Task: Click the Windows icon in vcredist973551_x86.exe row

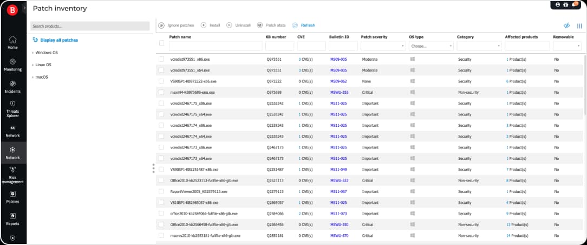Action: click(x=413, y=59)
